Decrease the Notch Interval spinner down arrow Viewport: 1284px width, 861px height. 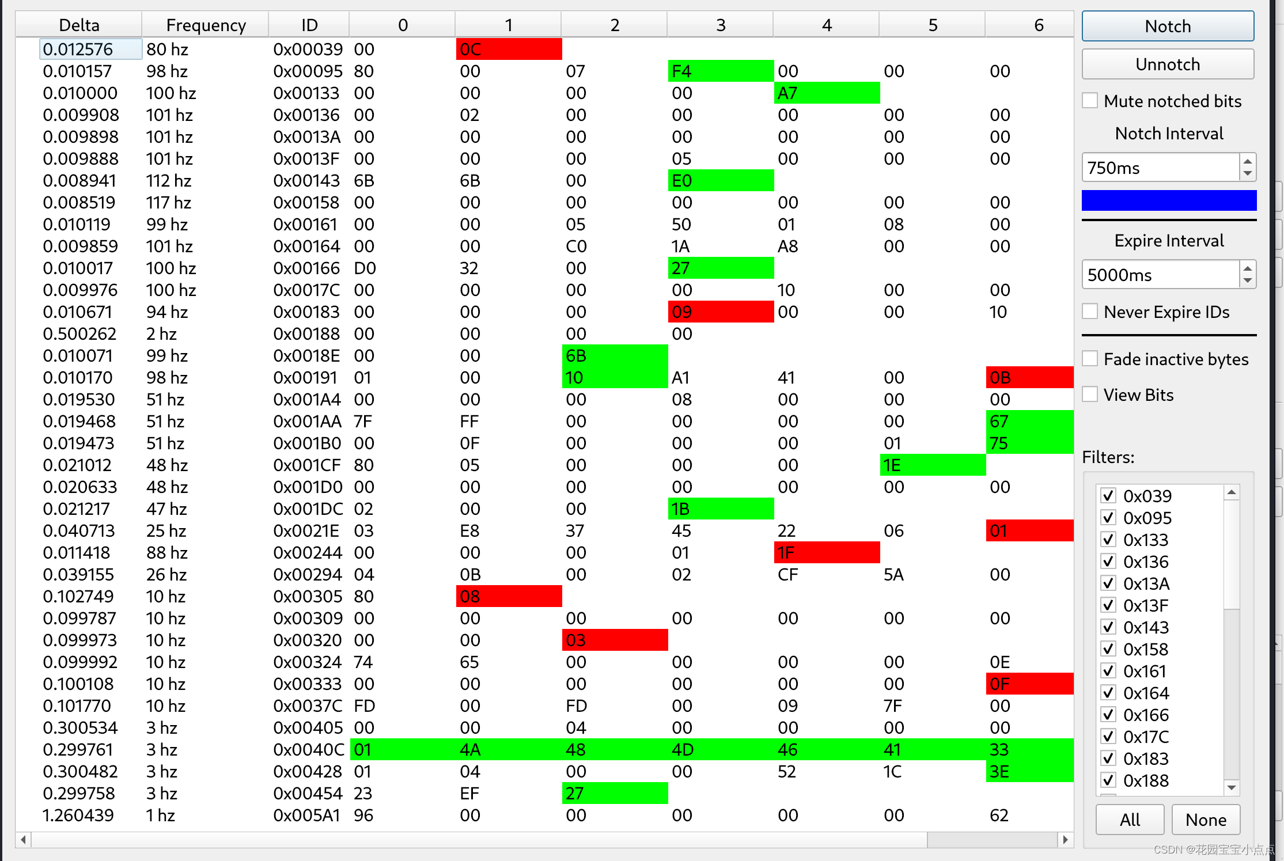[x=1247, y=173]
